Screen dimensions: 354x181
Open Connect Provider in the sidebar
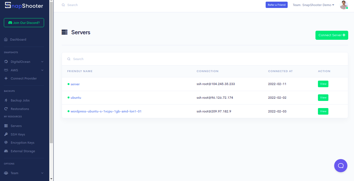[x=24, y=78]
